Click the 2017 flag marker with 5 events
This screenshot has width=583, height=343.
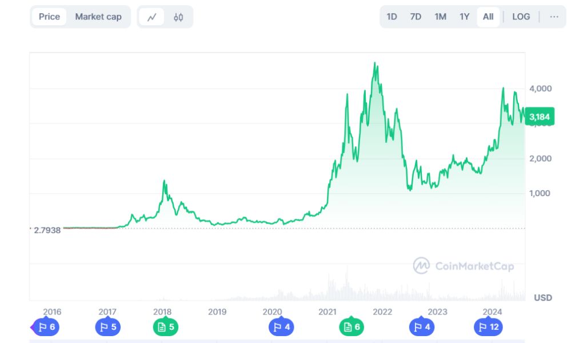click(x=108, y=327)
